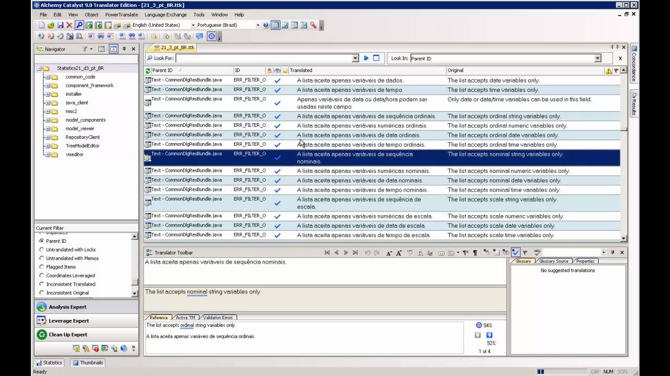
Task: Open the Concordance side panel tab
Action: coord(634,64)
